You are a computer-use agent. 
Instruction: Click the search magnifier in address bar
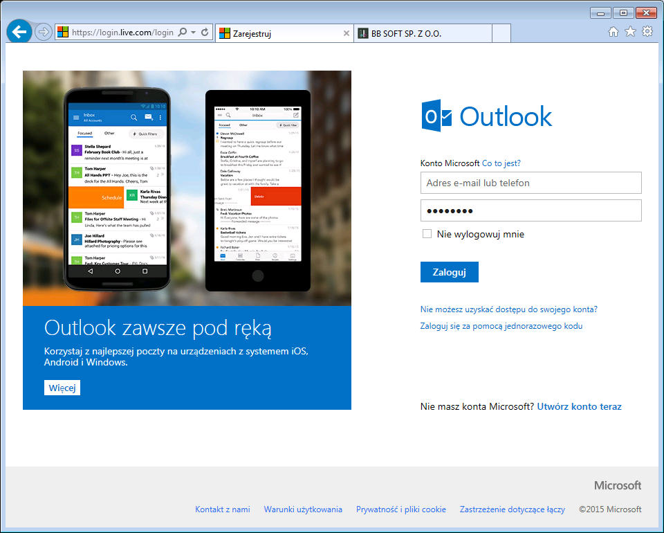point(183,33)
